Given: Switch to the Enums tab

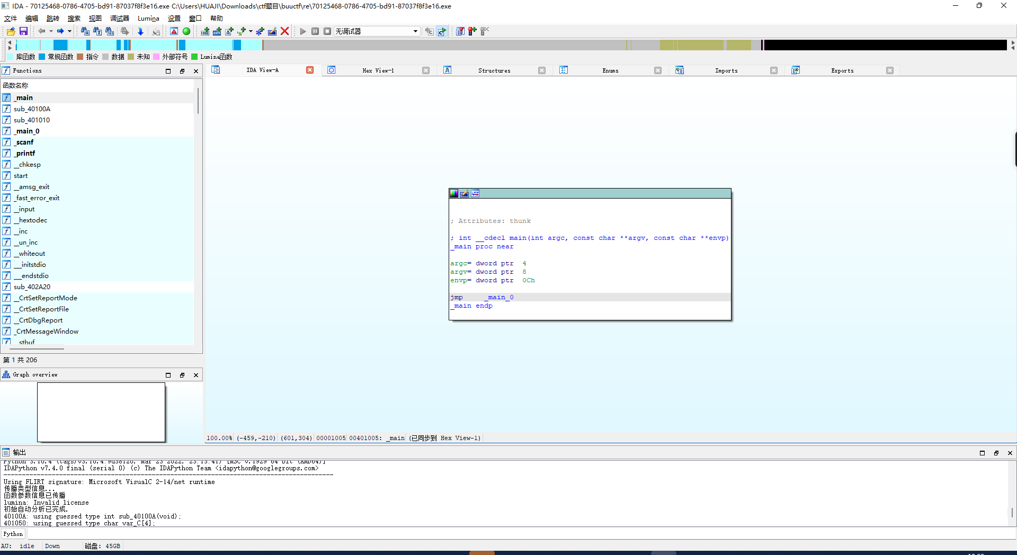Looking at the screenshot, I should (610, 70).
